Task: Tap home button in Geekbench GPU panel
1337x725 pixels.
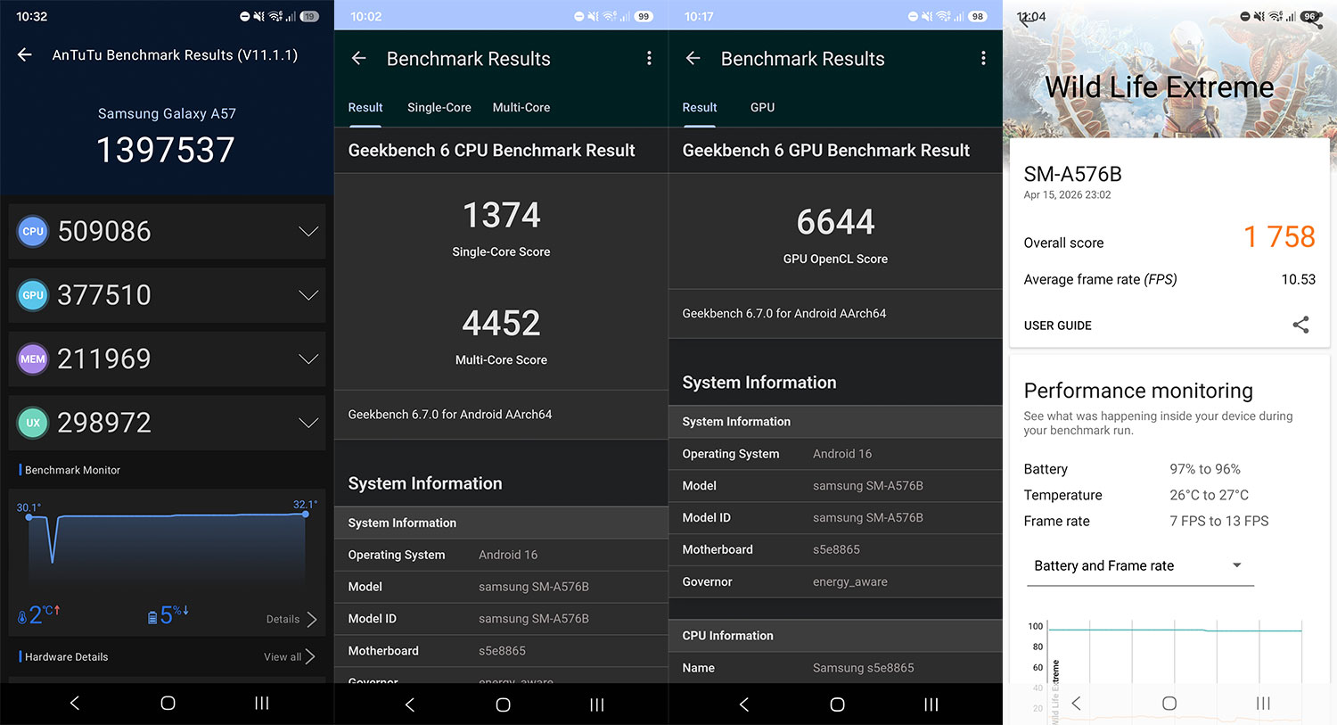Action: [x=837, y=704]
